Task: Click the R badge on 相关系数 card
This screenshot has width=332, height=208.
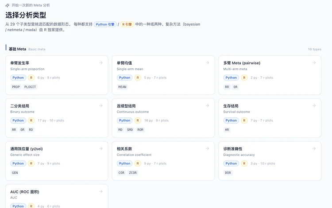Action: 138,164
